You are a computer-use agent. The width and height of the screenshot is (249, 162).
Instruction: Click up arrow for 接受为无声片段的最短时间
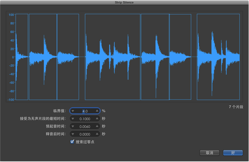tap(97, 119)
